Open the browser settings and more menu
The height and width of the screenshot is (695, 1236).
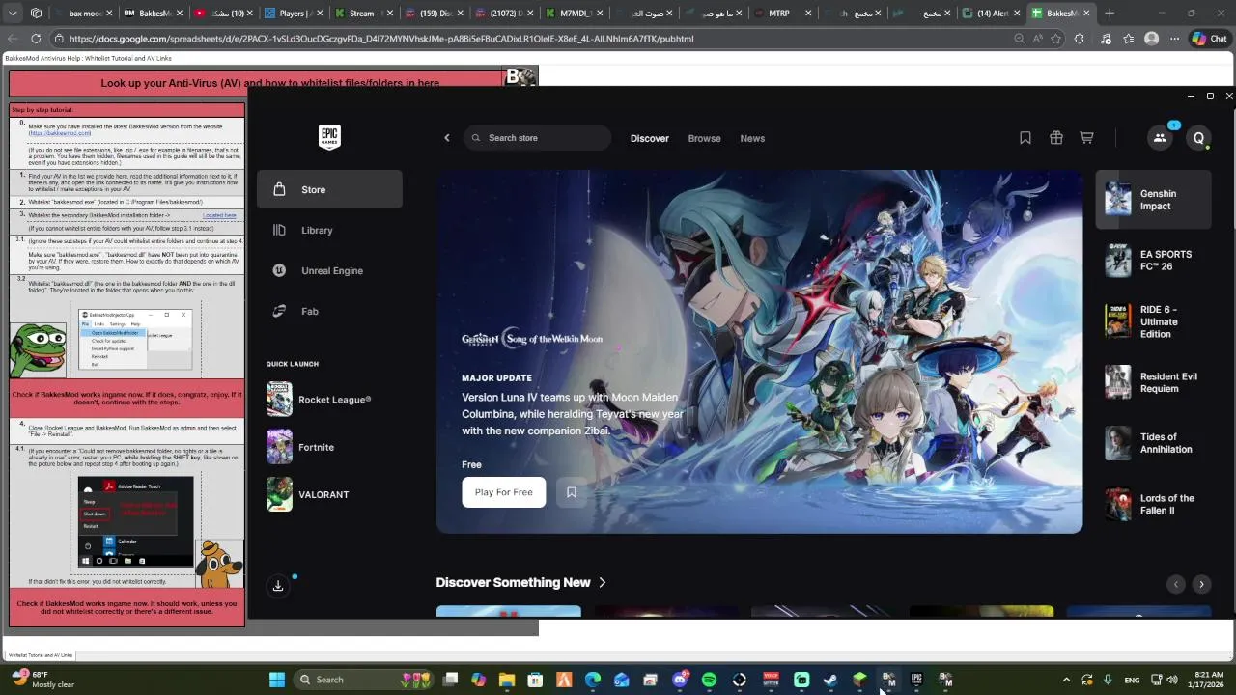pyautogui.click(x=1174, y=39)
